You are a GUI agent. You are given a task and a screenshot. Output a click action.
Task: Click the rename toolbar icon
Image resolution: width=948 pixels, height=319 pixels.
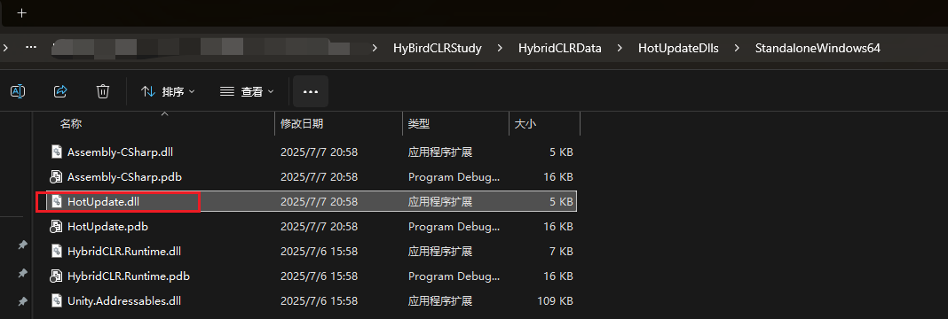tap(18, 91)
